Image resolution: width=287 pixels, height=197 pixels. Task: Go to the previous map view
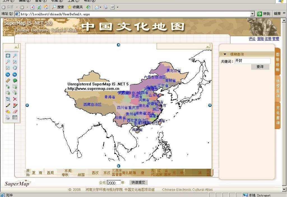(x=8, y=74)
